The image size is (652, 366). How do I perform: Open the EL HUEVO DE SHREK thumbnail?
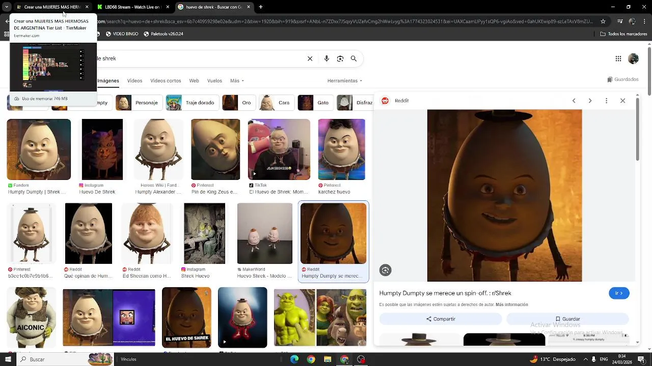pyautogui.click(x=186, y=317)
